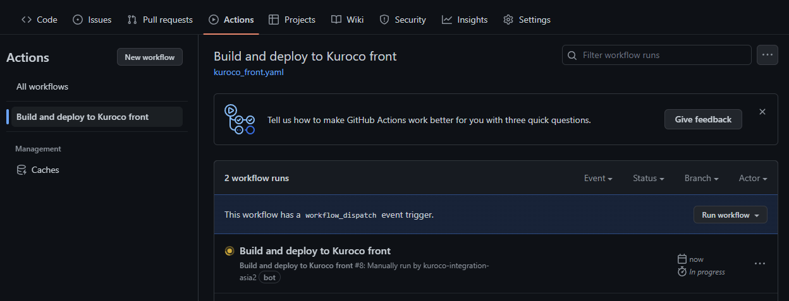Image resolution: width=789 pixels, height=301 pixels.
Task: Select Build and deploy to Kuroco front sidebar item
Action: [x=97, y=117]
